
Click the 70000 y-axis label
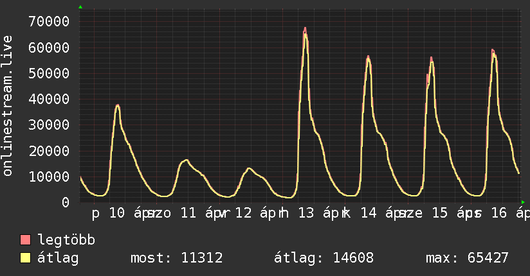pyautogui.click(x=49, y=22)
